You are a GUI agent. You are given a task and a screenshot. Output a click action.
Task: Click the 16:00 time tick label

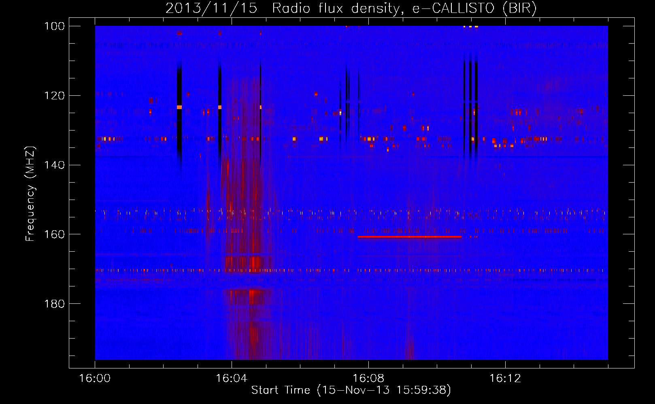point(95,379)
